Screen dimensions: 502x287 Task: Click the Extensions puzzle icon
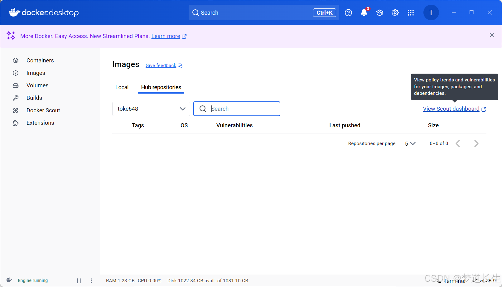[x=16, y=123]
